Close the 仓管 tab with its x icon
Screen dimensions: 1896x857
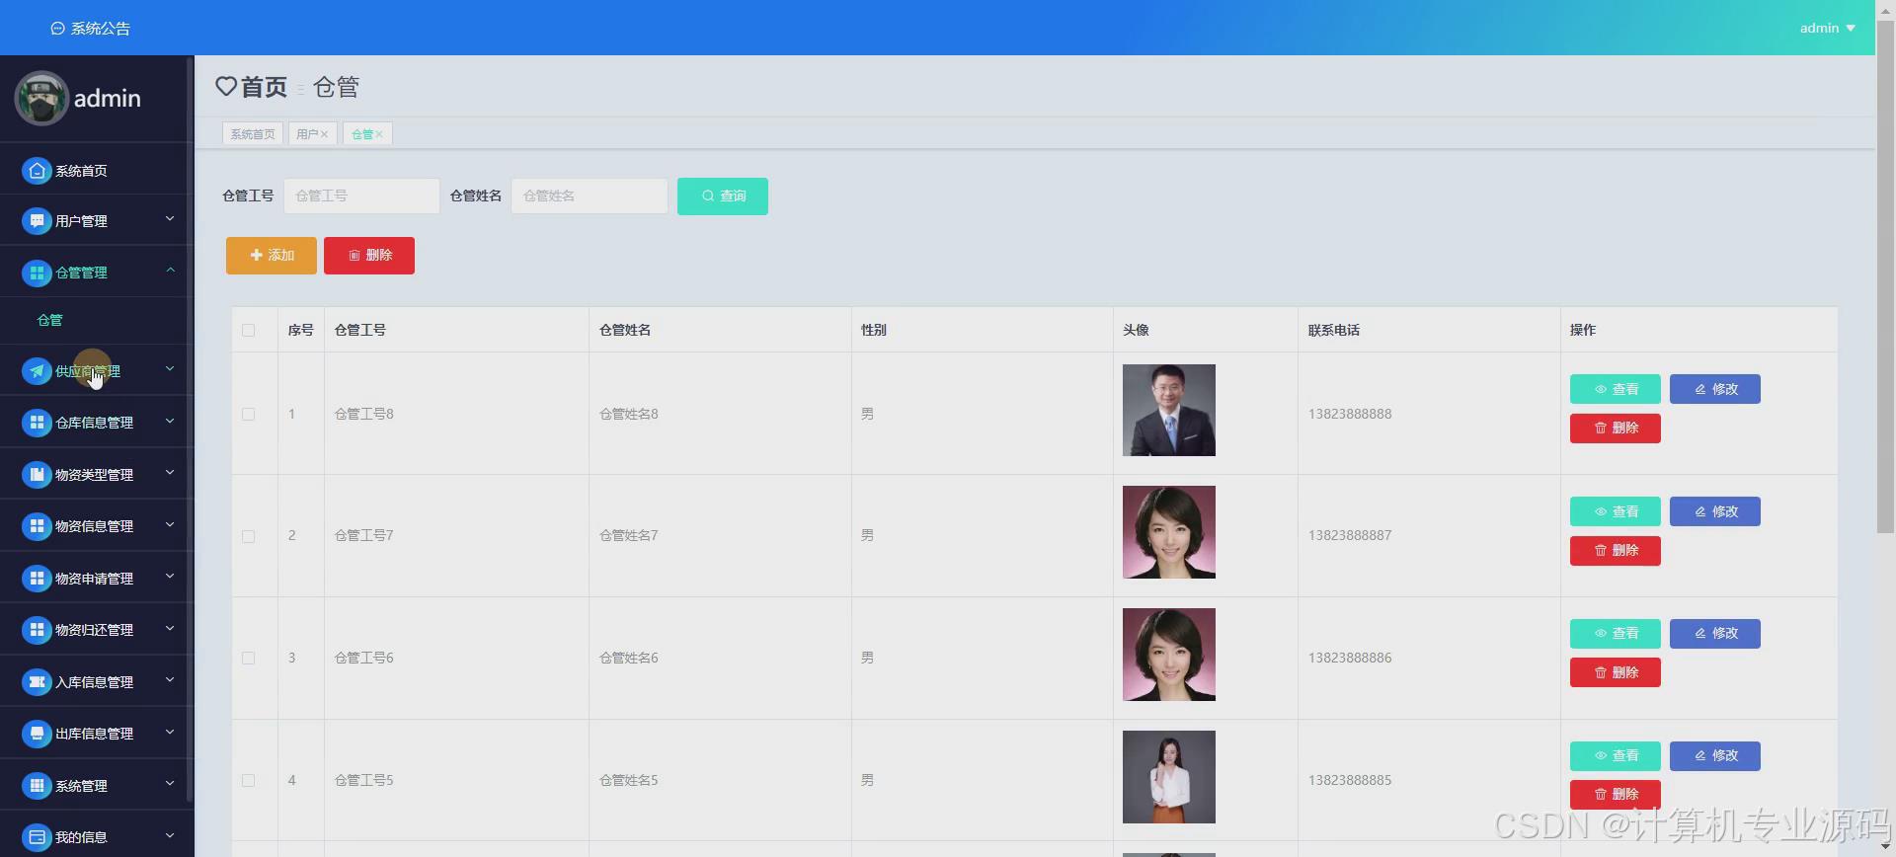378,134
